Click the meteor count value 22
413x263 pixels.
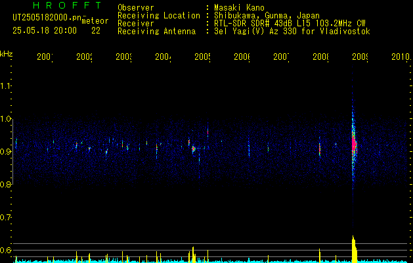[96, 31]
